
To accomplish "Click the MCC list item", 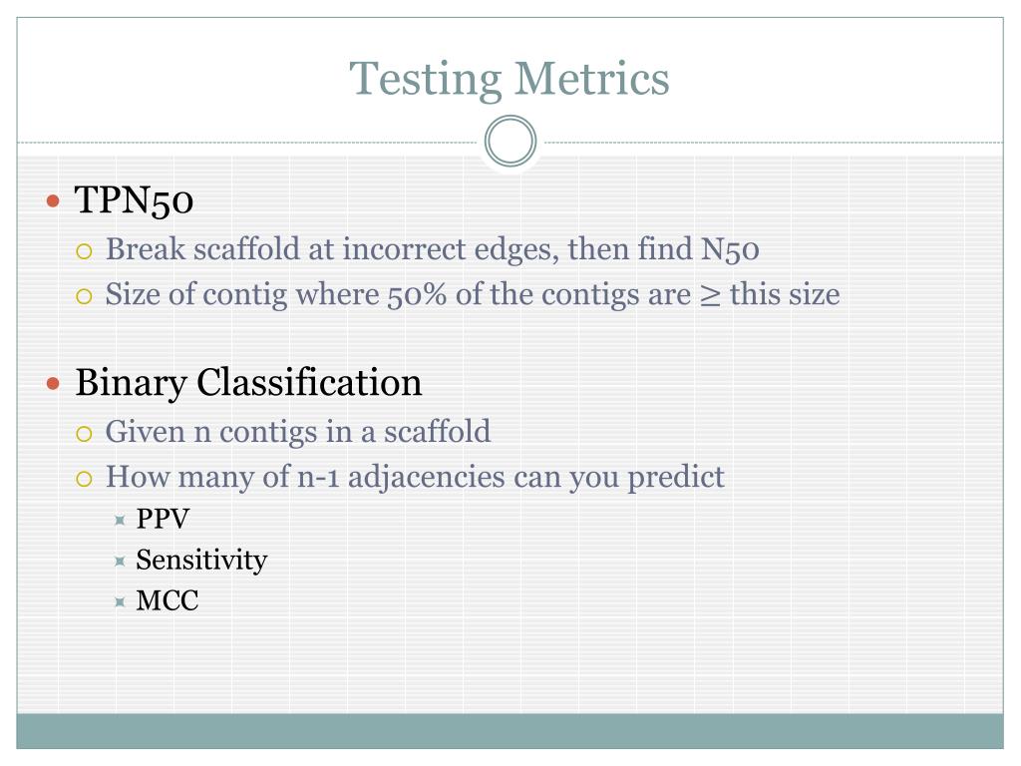I will pos(168,600).
